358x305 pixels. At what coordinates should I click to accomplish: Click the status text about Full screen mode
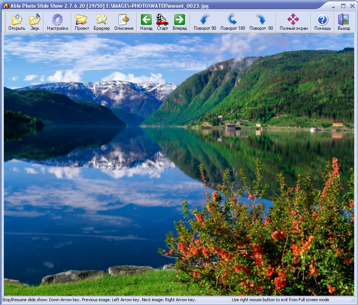click(280, 300)
